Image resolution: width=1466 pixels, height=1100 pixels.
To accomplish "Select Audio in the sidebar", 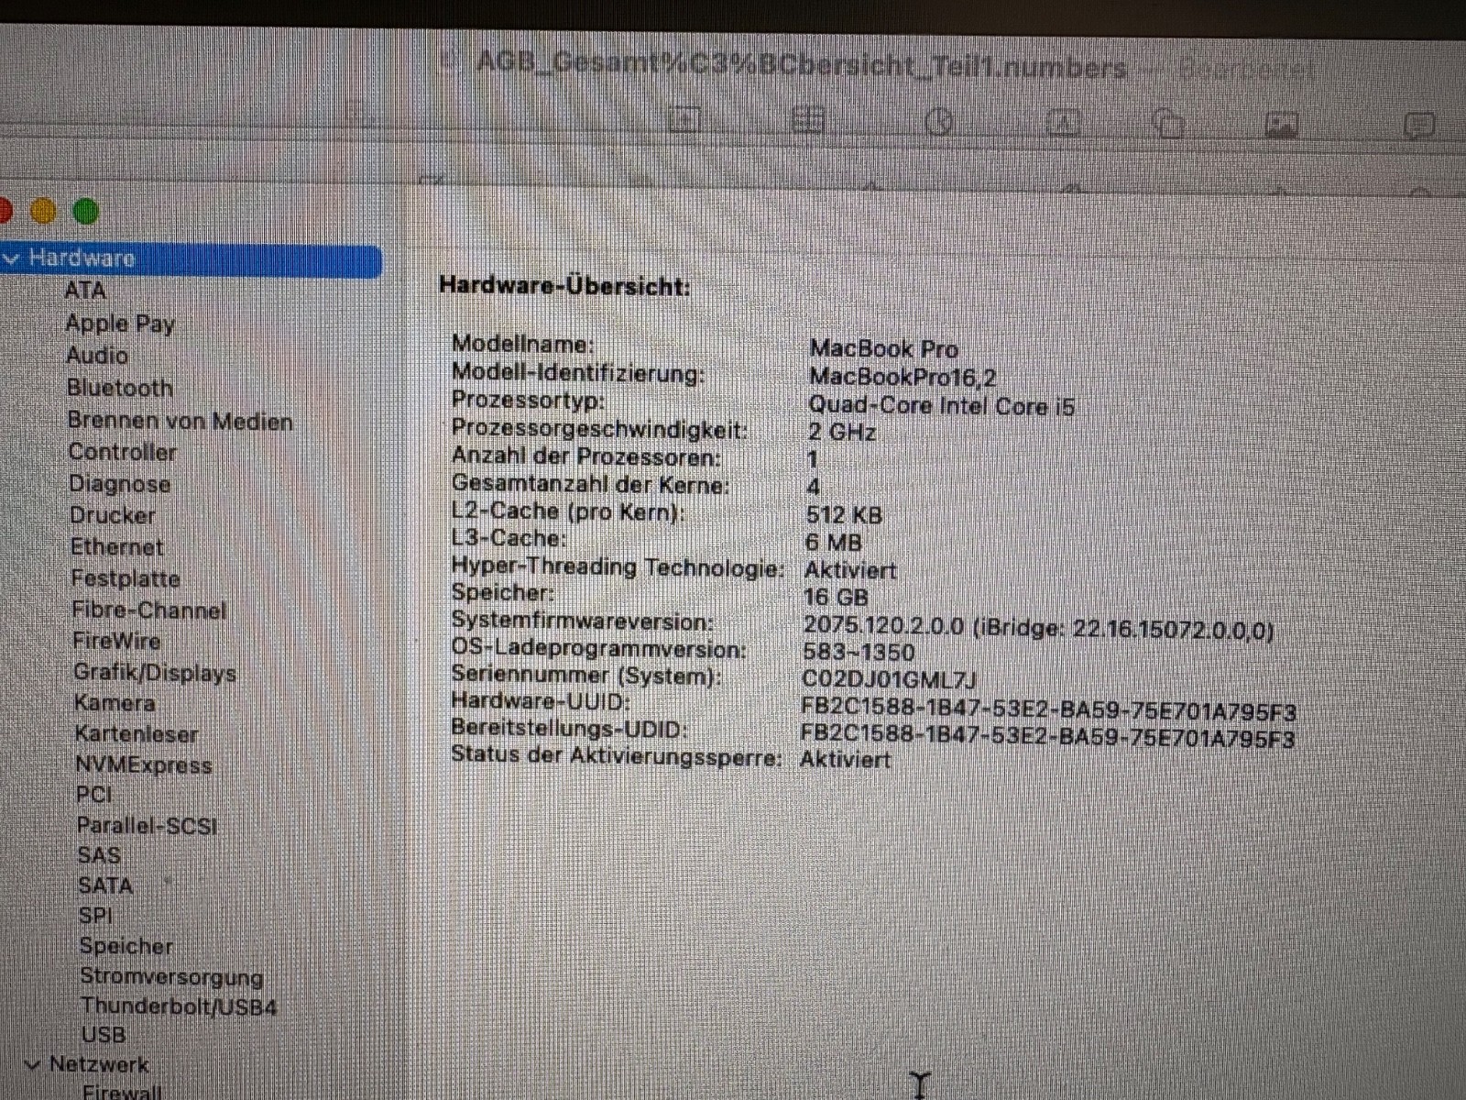I will (97, 356).
